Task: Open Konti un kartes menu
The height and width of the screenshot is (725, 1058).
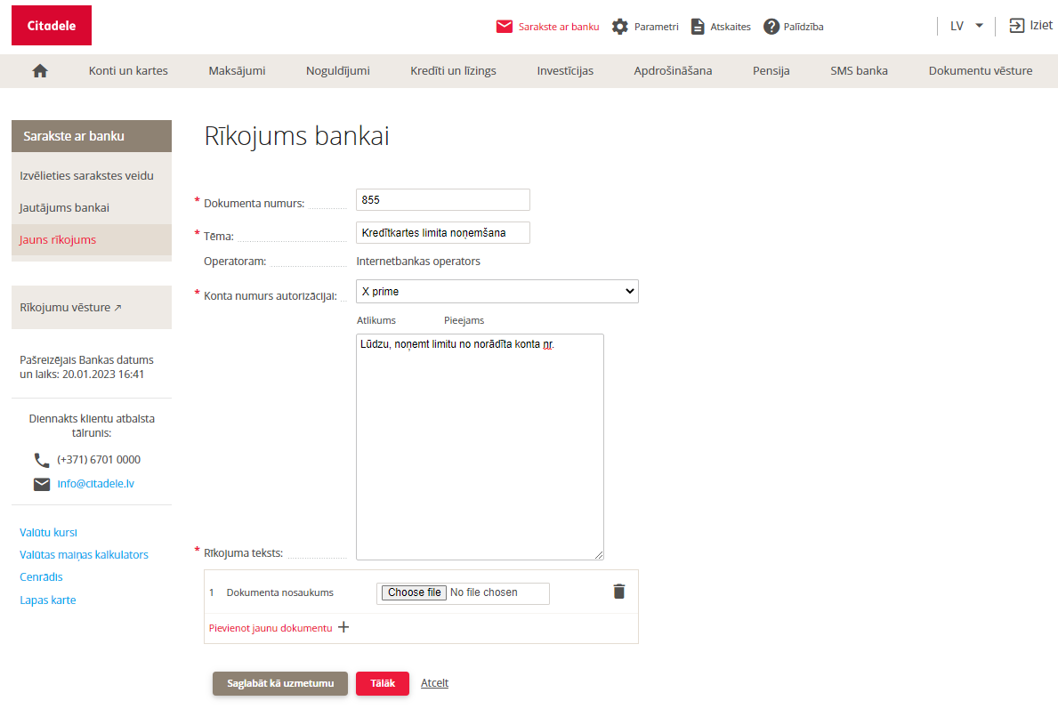Action: point(128,71)
